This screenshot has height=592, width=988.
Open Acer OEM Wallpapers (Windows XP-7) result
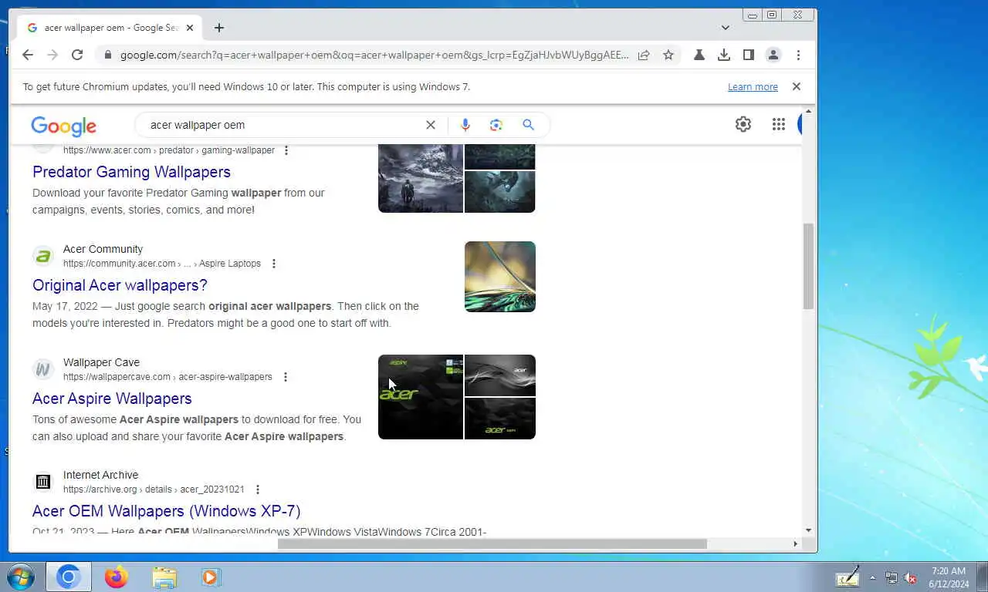166,511
